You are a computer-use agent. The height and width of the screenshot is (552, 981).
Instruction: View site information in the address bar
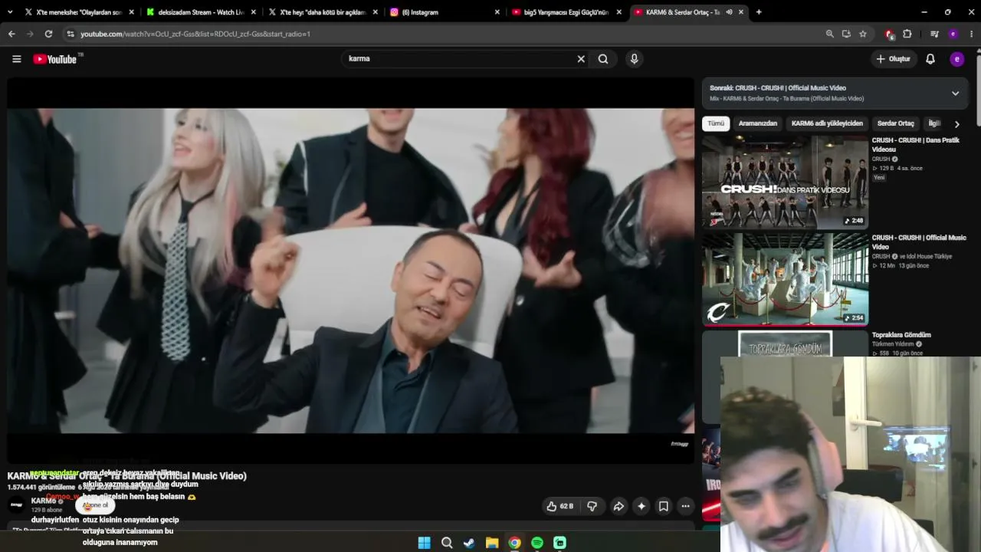71,34
